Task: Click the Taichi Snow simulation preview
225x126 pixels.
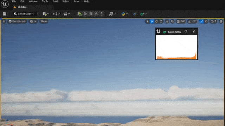Action: 176,47
